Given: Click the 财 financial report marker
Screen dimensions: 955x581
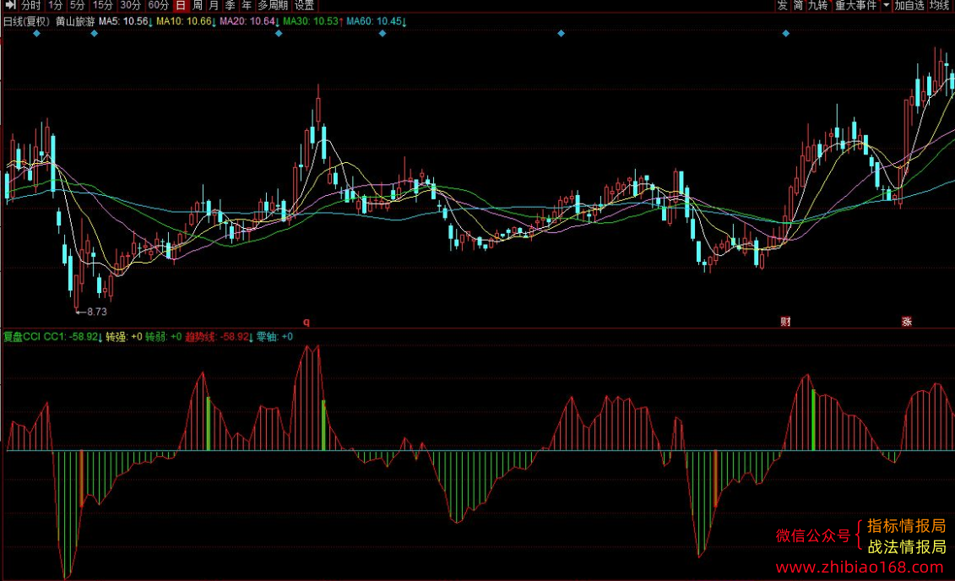Looking at the screenshot, I should tap(785, 322).
